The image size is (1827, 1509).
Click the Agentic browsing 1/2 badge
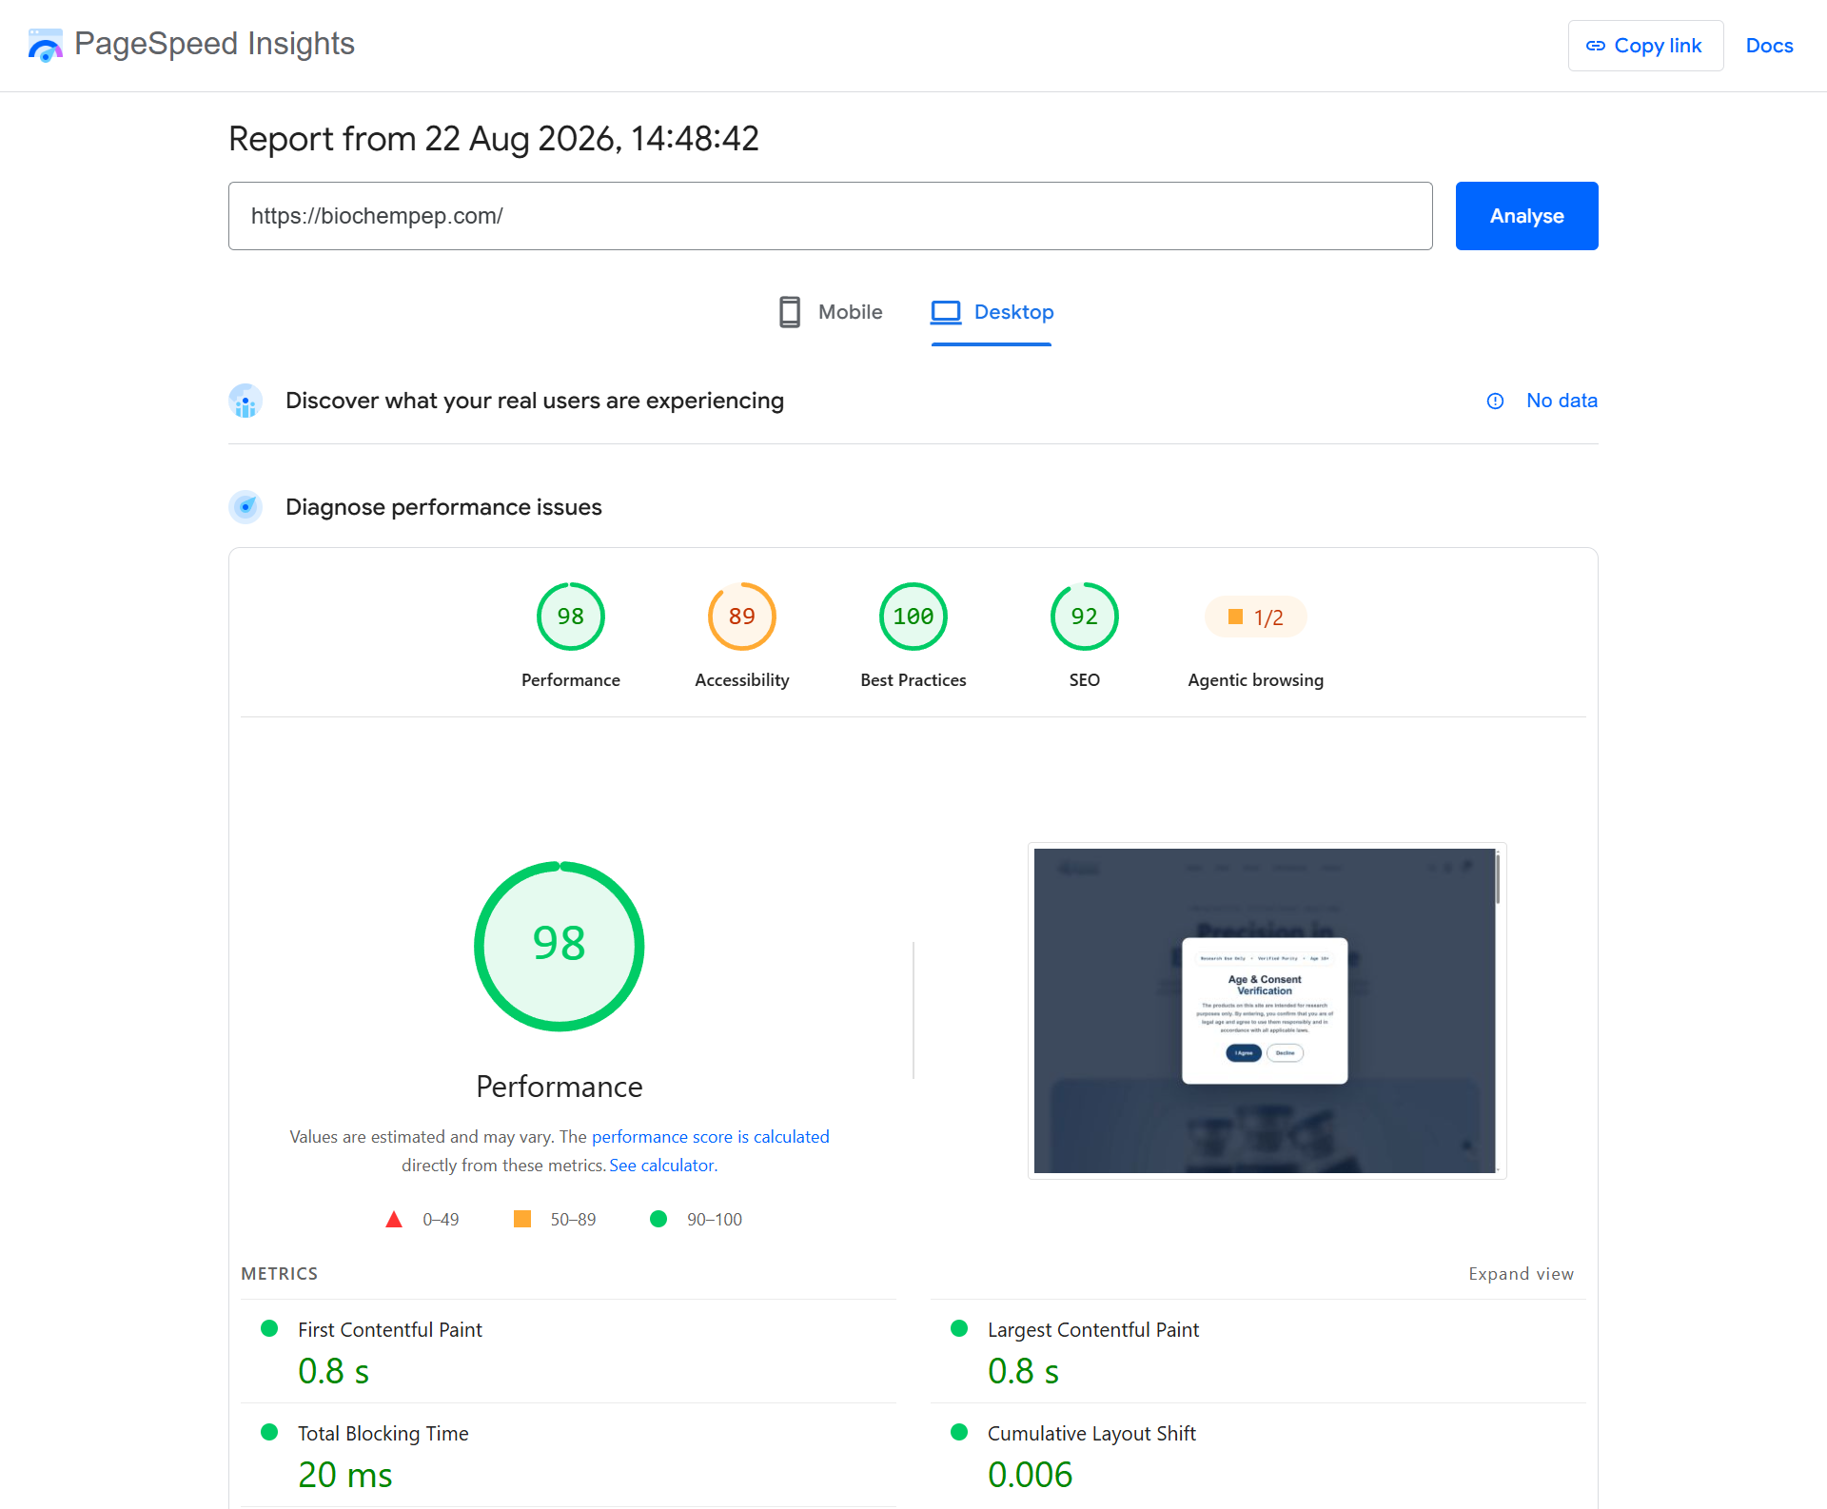pyautogui.click(x=1256, y=617)
